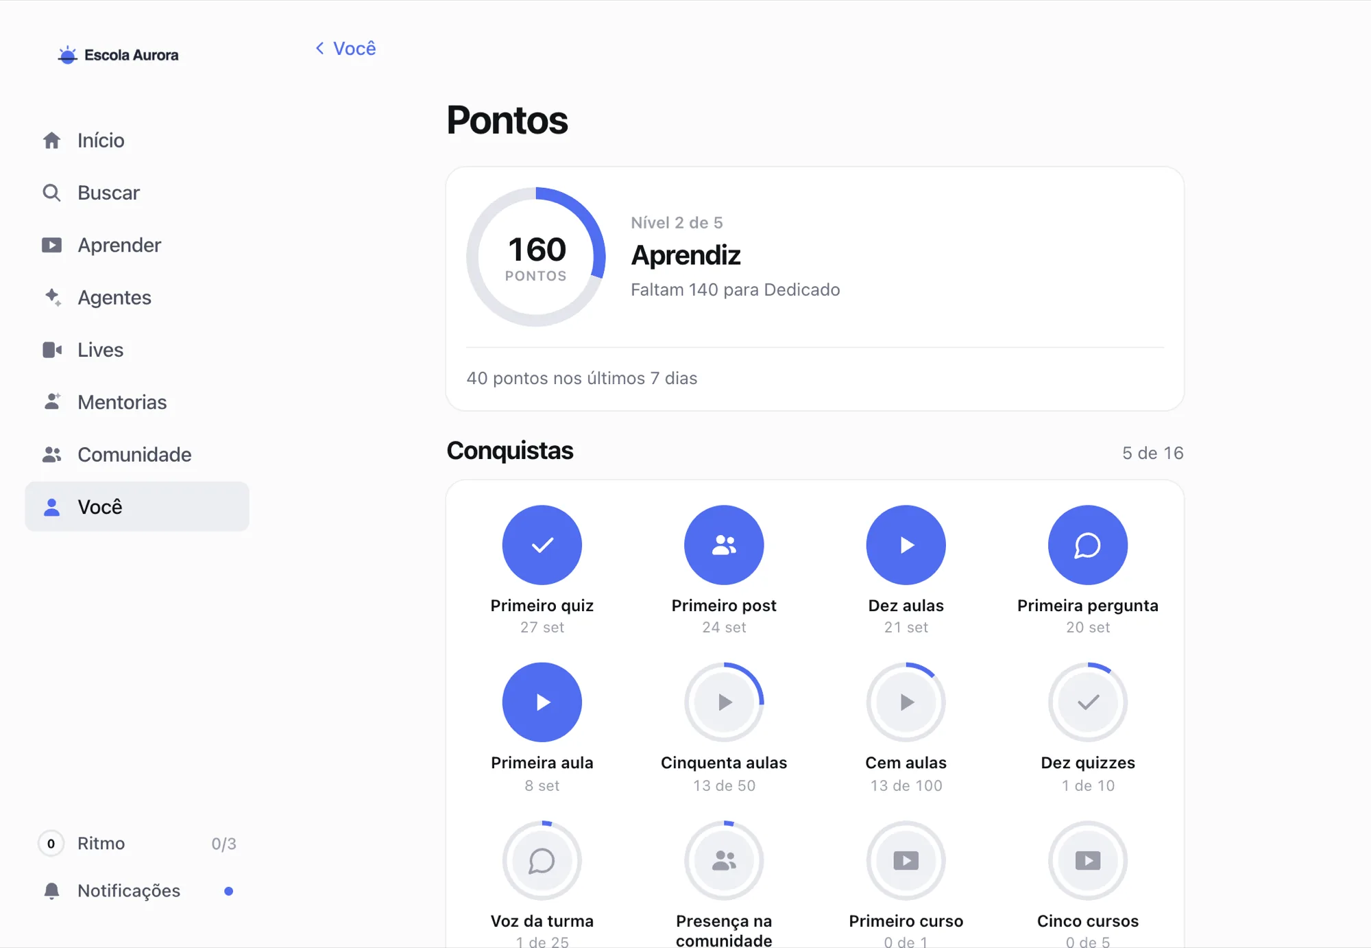Open the Ritmo counter 0/3

[x=137, y=843]
